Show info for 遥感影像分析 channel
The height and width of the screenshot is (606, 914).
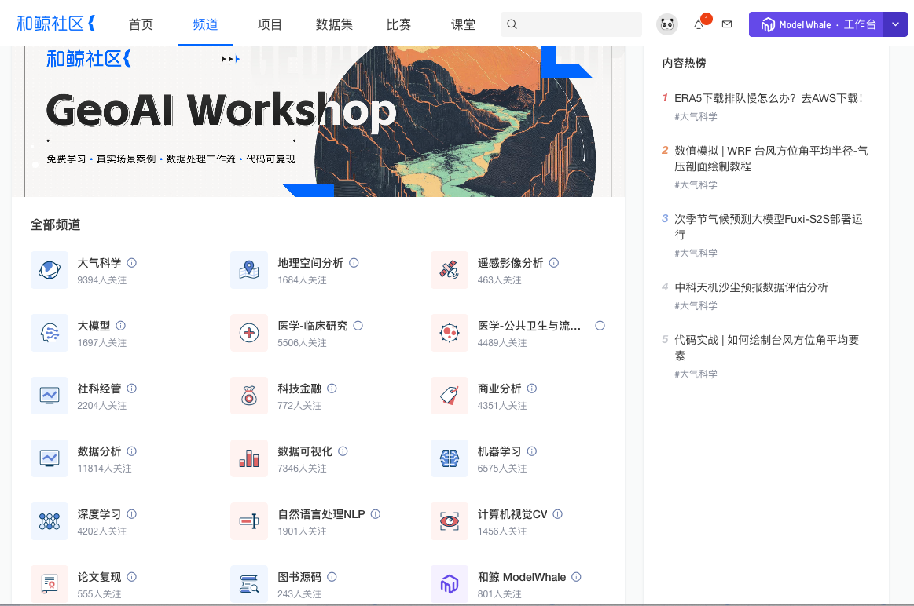point(554,262)
